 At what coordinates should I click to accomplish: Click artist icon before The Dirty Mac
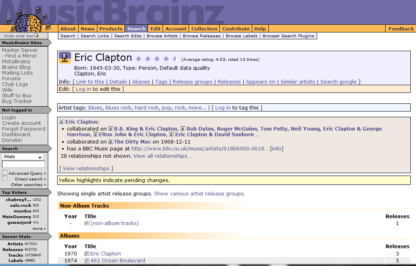point(111,142)
